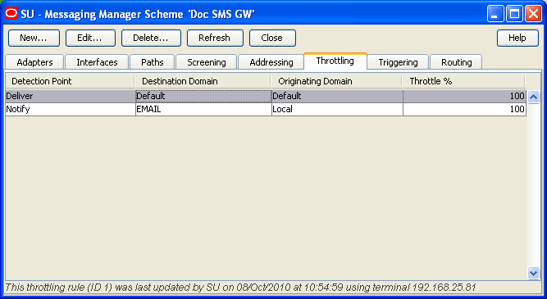
Task: Click the status bar last-updated message
Action: (x=240, y=288)
